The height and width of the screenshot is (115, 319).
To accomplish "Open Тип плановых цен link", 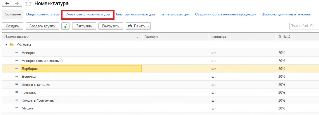I will pos(175,14).
